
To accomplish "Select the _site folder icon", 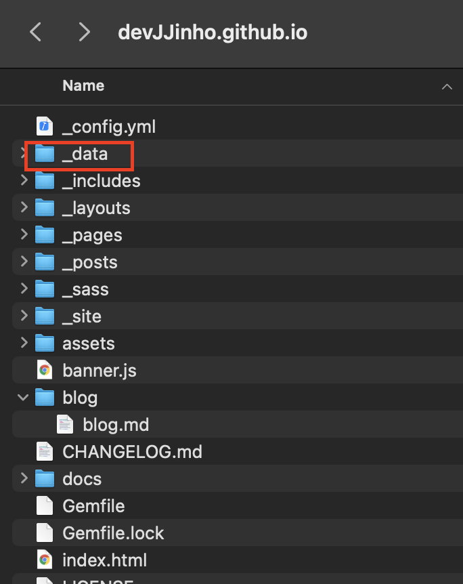I will tap(45, 316).
